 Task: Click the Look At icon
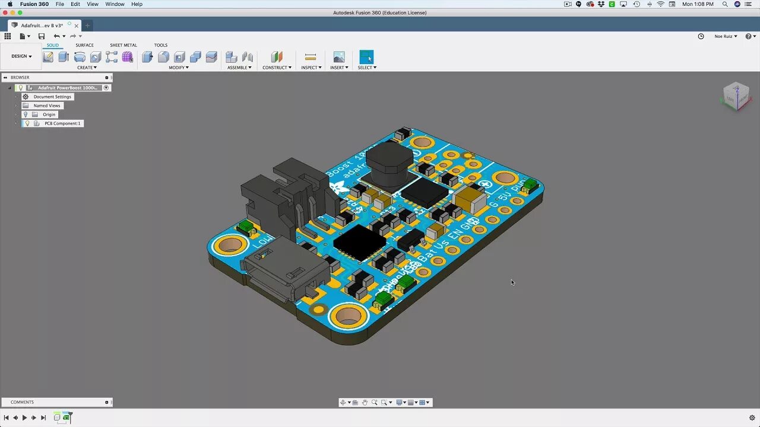tap(355, 402)
